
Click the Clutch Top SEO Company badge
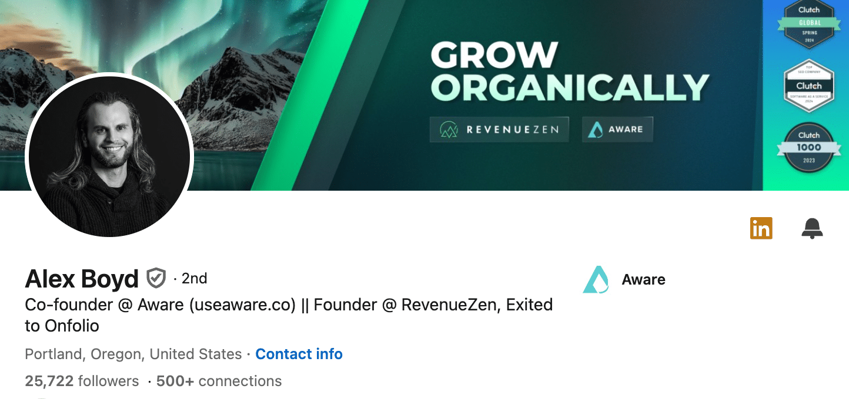(809, 86)
